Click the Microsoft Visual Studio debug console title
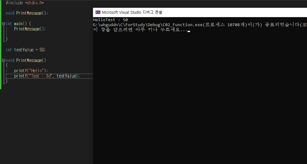Image resolution: width=307 pixels, height=164 pixels. [x=132, y=12]
